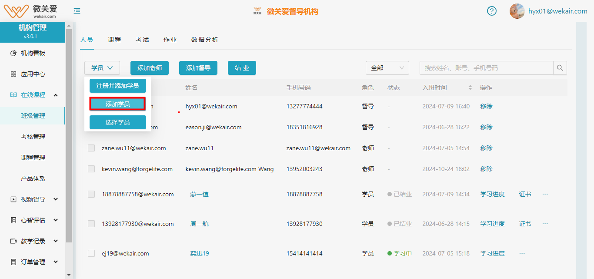594x279 pixels.
Task: Open more actions for 蒙一谊 row
Action: tap(545, 194)
